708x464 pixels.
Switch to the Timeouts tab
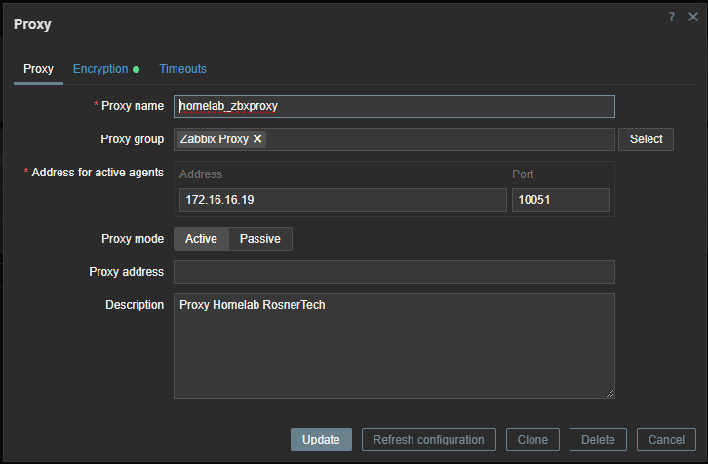pos(183,69)
